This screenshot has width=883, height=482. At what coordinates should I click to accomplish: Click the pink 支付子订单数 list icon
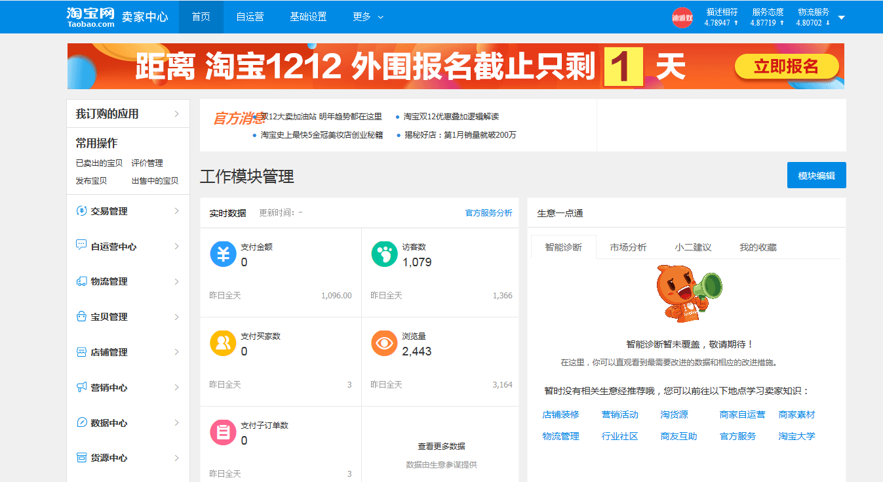click(223, 432)
